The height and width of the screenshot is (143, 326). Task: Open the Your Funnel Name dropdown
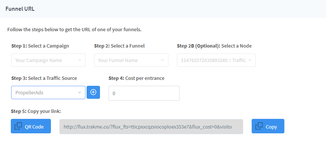[x=131, y=60]
